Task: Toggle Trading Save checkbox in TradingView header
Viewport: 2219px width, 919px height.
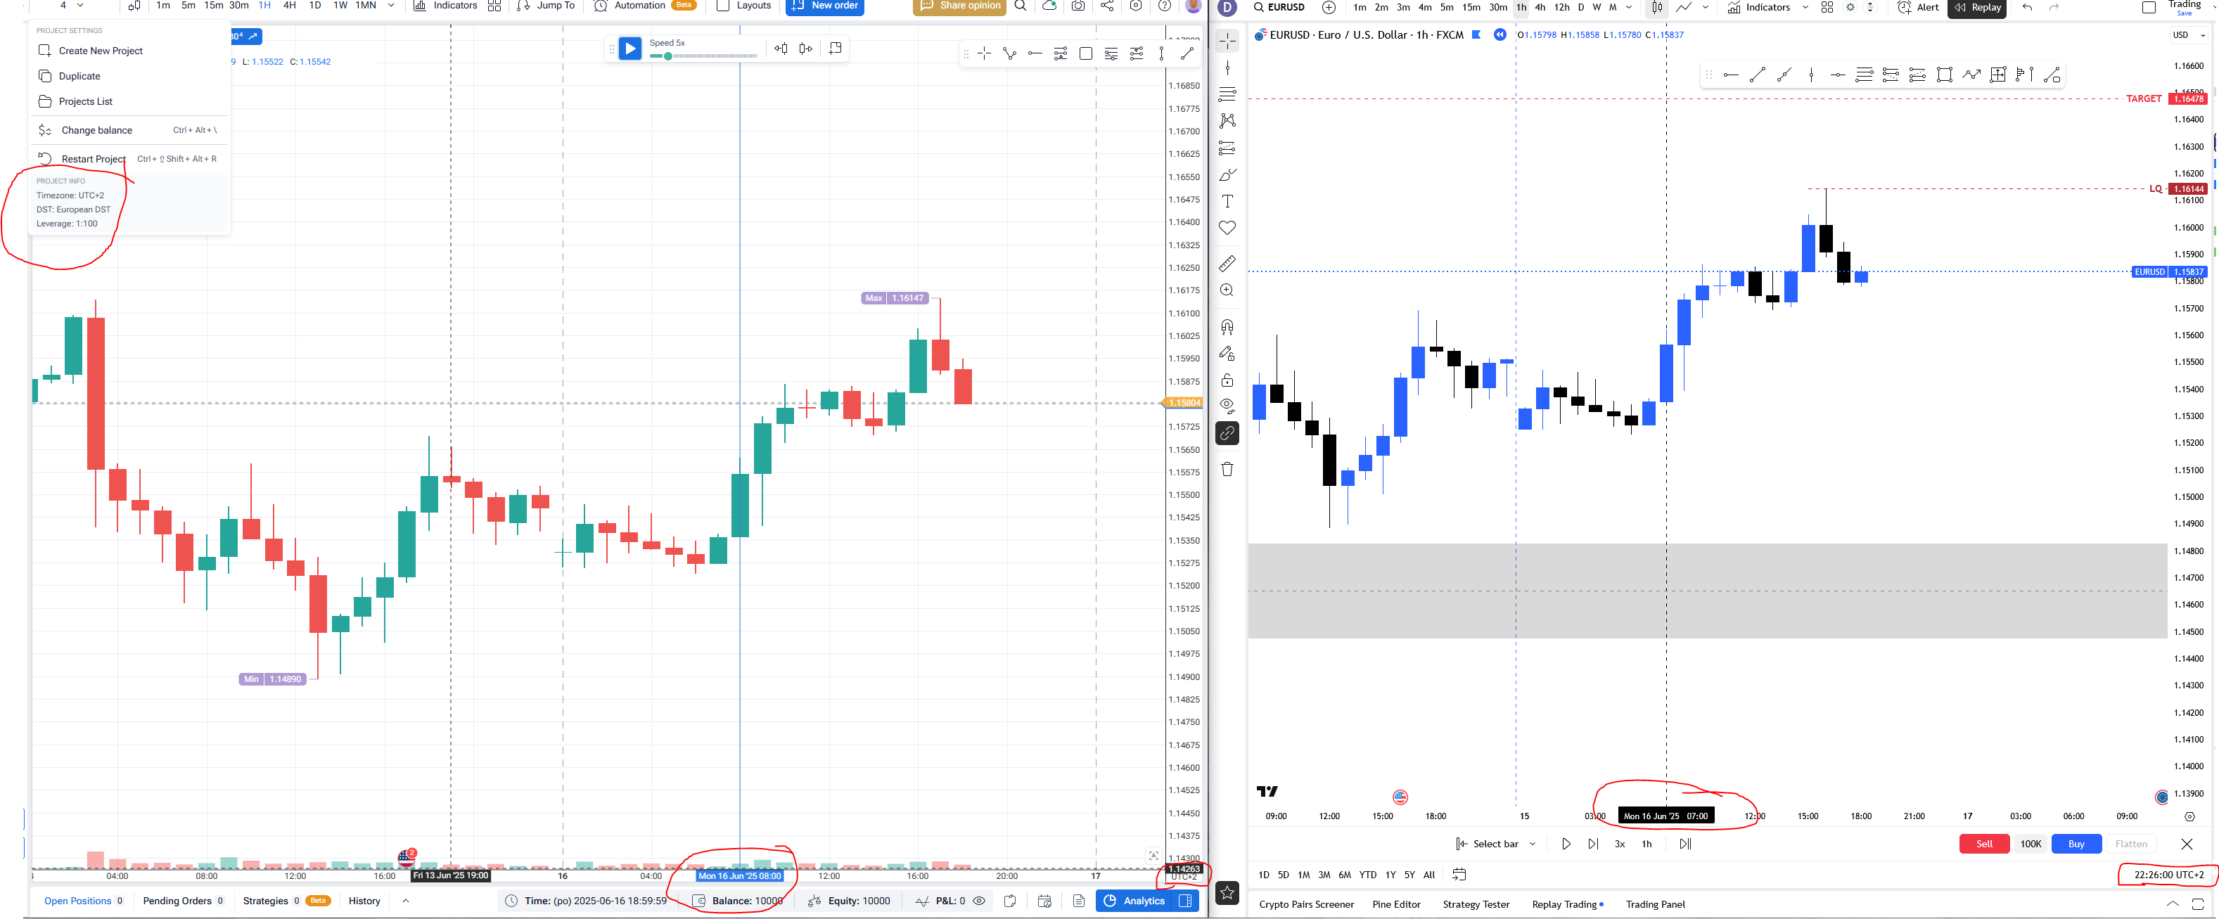Action: pos(2149,7)
